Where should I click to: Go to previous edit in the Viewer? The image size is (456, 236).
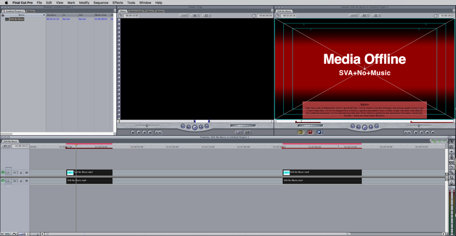coord(183,126)
